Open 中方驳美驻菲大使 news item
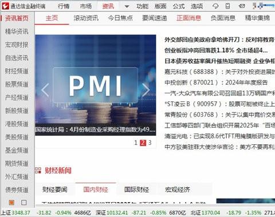This screenshot has height=217, width=275. [x=219, y=147]
